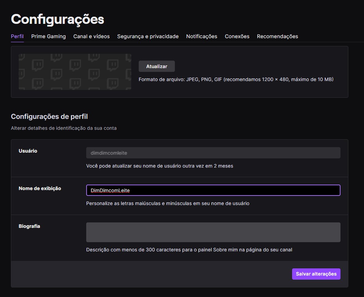This screenshot has height=297, width=364.
Task: Switch to the Prime Gaming tab
Action: (x=48, y=36)
